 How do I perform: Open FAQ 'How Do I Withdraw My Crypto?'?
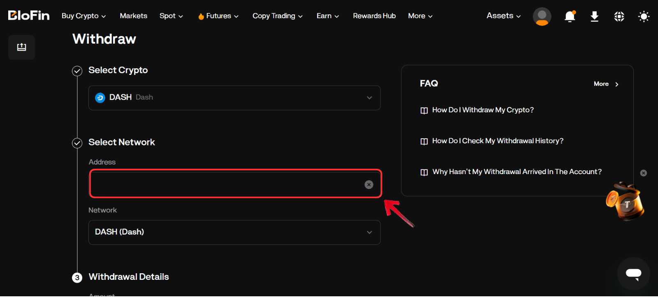(x=483, y=110)
